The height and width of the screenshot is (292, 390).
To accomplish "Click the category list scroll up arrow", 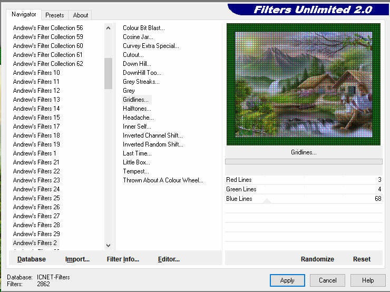I will [108, 28].
